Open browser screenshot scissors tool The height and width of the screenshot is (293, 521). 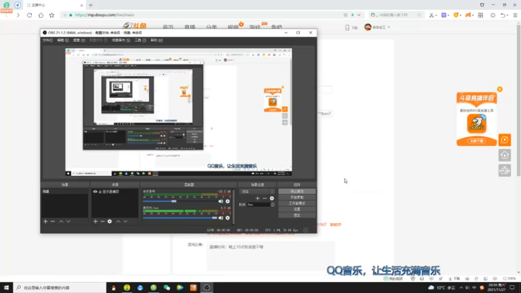(431, 15)
